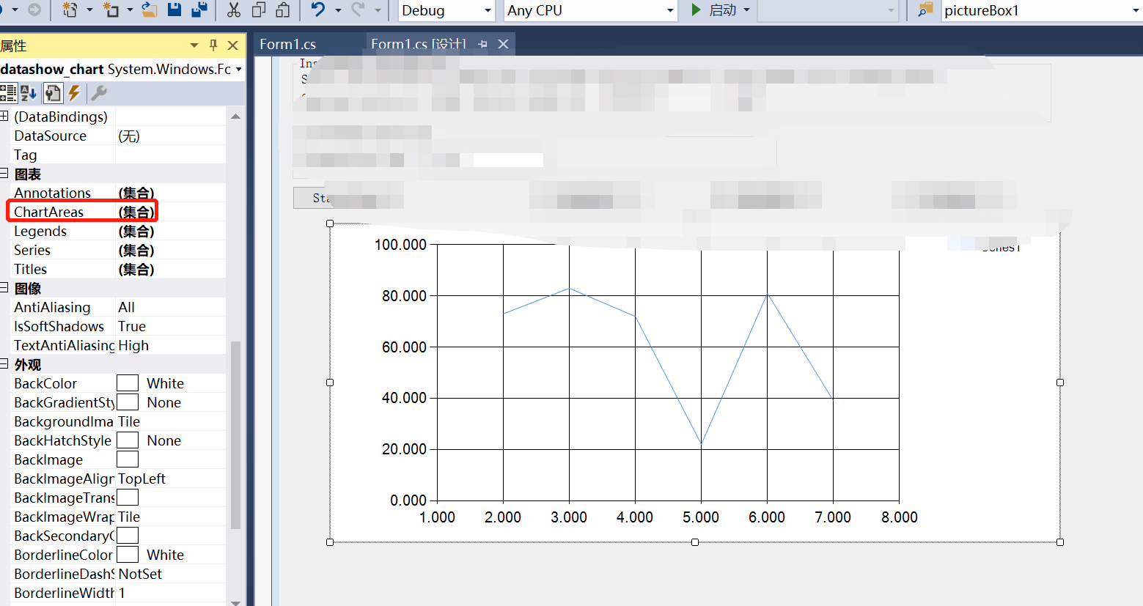1143x606 pixels.
Task: Select the Form1.cs [设计] designer tab
Action: [419, 43]
